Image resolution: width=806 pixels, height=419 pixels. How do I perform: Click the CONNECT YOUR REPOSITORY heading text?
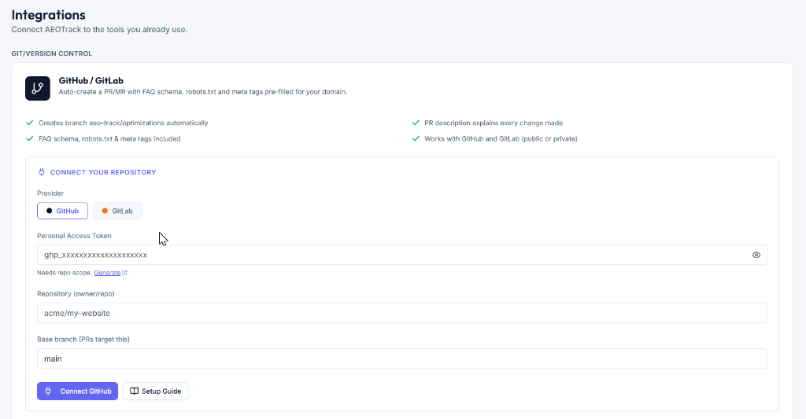pyautogui.click(x=103, y=172)
